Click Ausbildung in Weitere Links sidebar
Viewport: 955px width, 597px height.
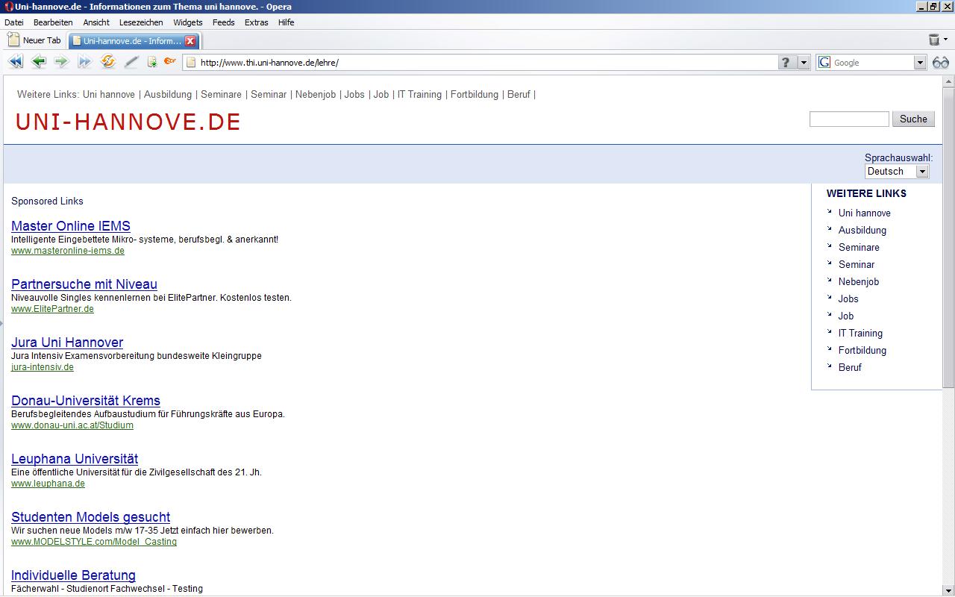click(x=862, y=231)
